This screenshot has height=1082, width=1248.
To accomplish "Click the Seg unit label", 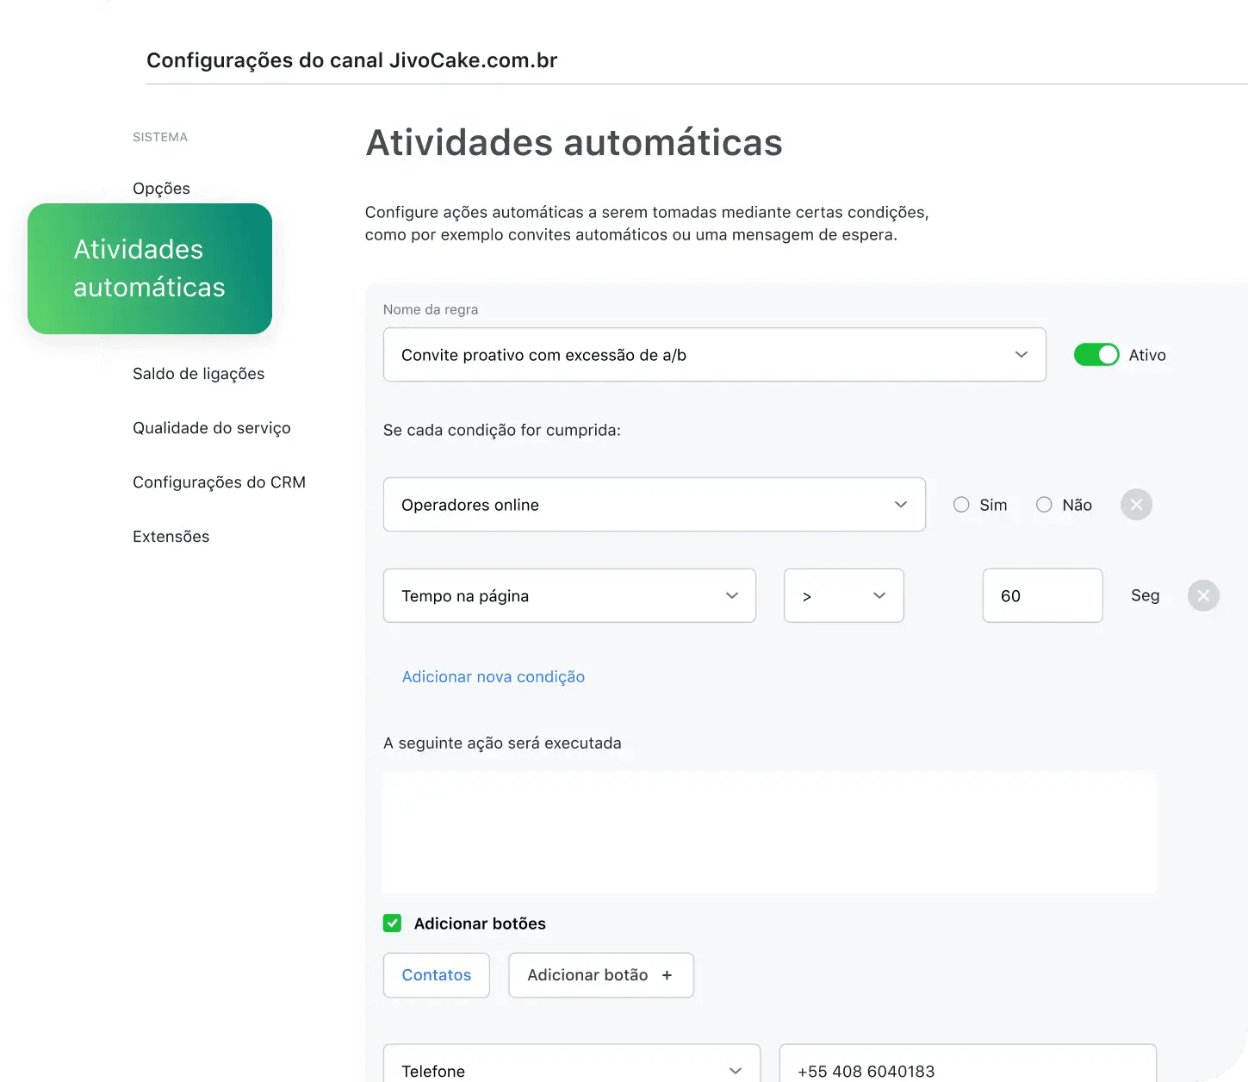I will (x=1146, y=595).
